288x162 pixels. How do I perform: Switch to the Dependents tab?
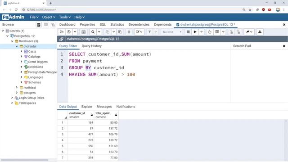(163, 24)
